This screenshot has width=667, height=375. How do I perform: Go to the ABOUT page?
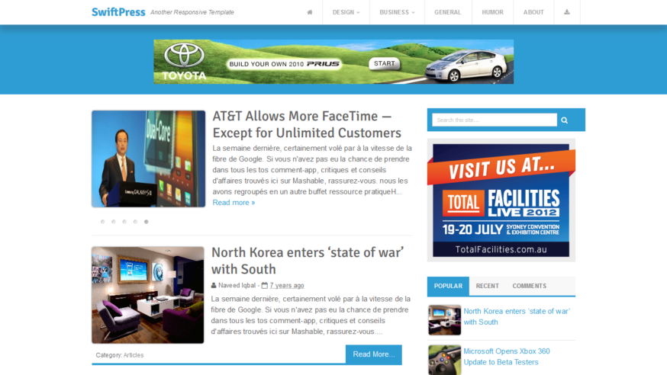coord(533,12)
